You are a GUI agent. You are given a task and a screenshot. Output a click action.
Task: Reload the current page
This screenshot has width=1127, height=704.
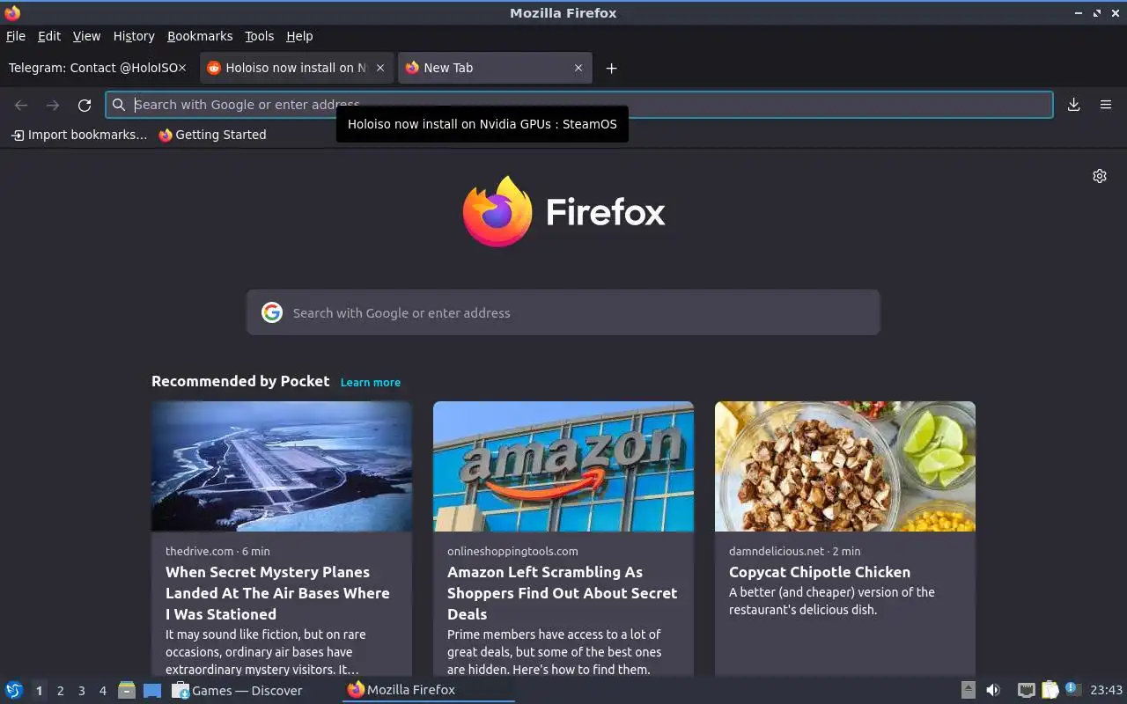point(85,105)
